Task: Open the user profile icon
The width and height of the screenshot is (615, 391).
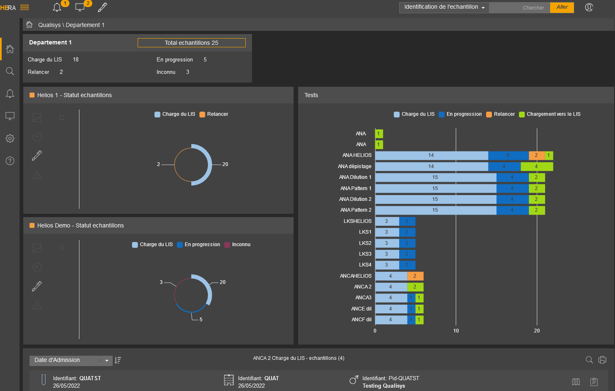Action: 589,7
